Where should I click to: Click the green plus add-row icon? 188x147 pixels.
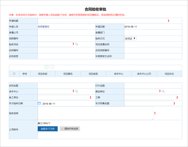point(47,67)
